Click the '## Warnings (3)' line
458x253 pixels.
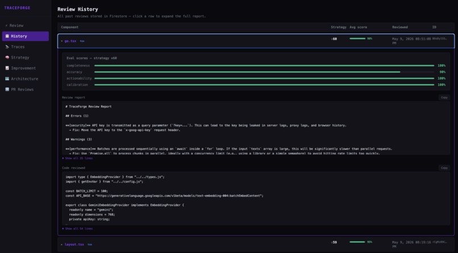(78, 139)
